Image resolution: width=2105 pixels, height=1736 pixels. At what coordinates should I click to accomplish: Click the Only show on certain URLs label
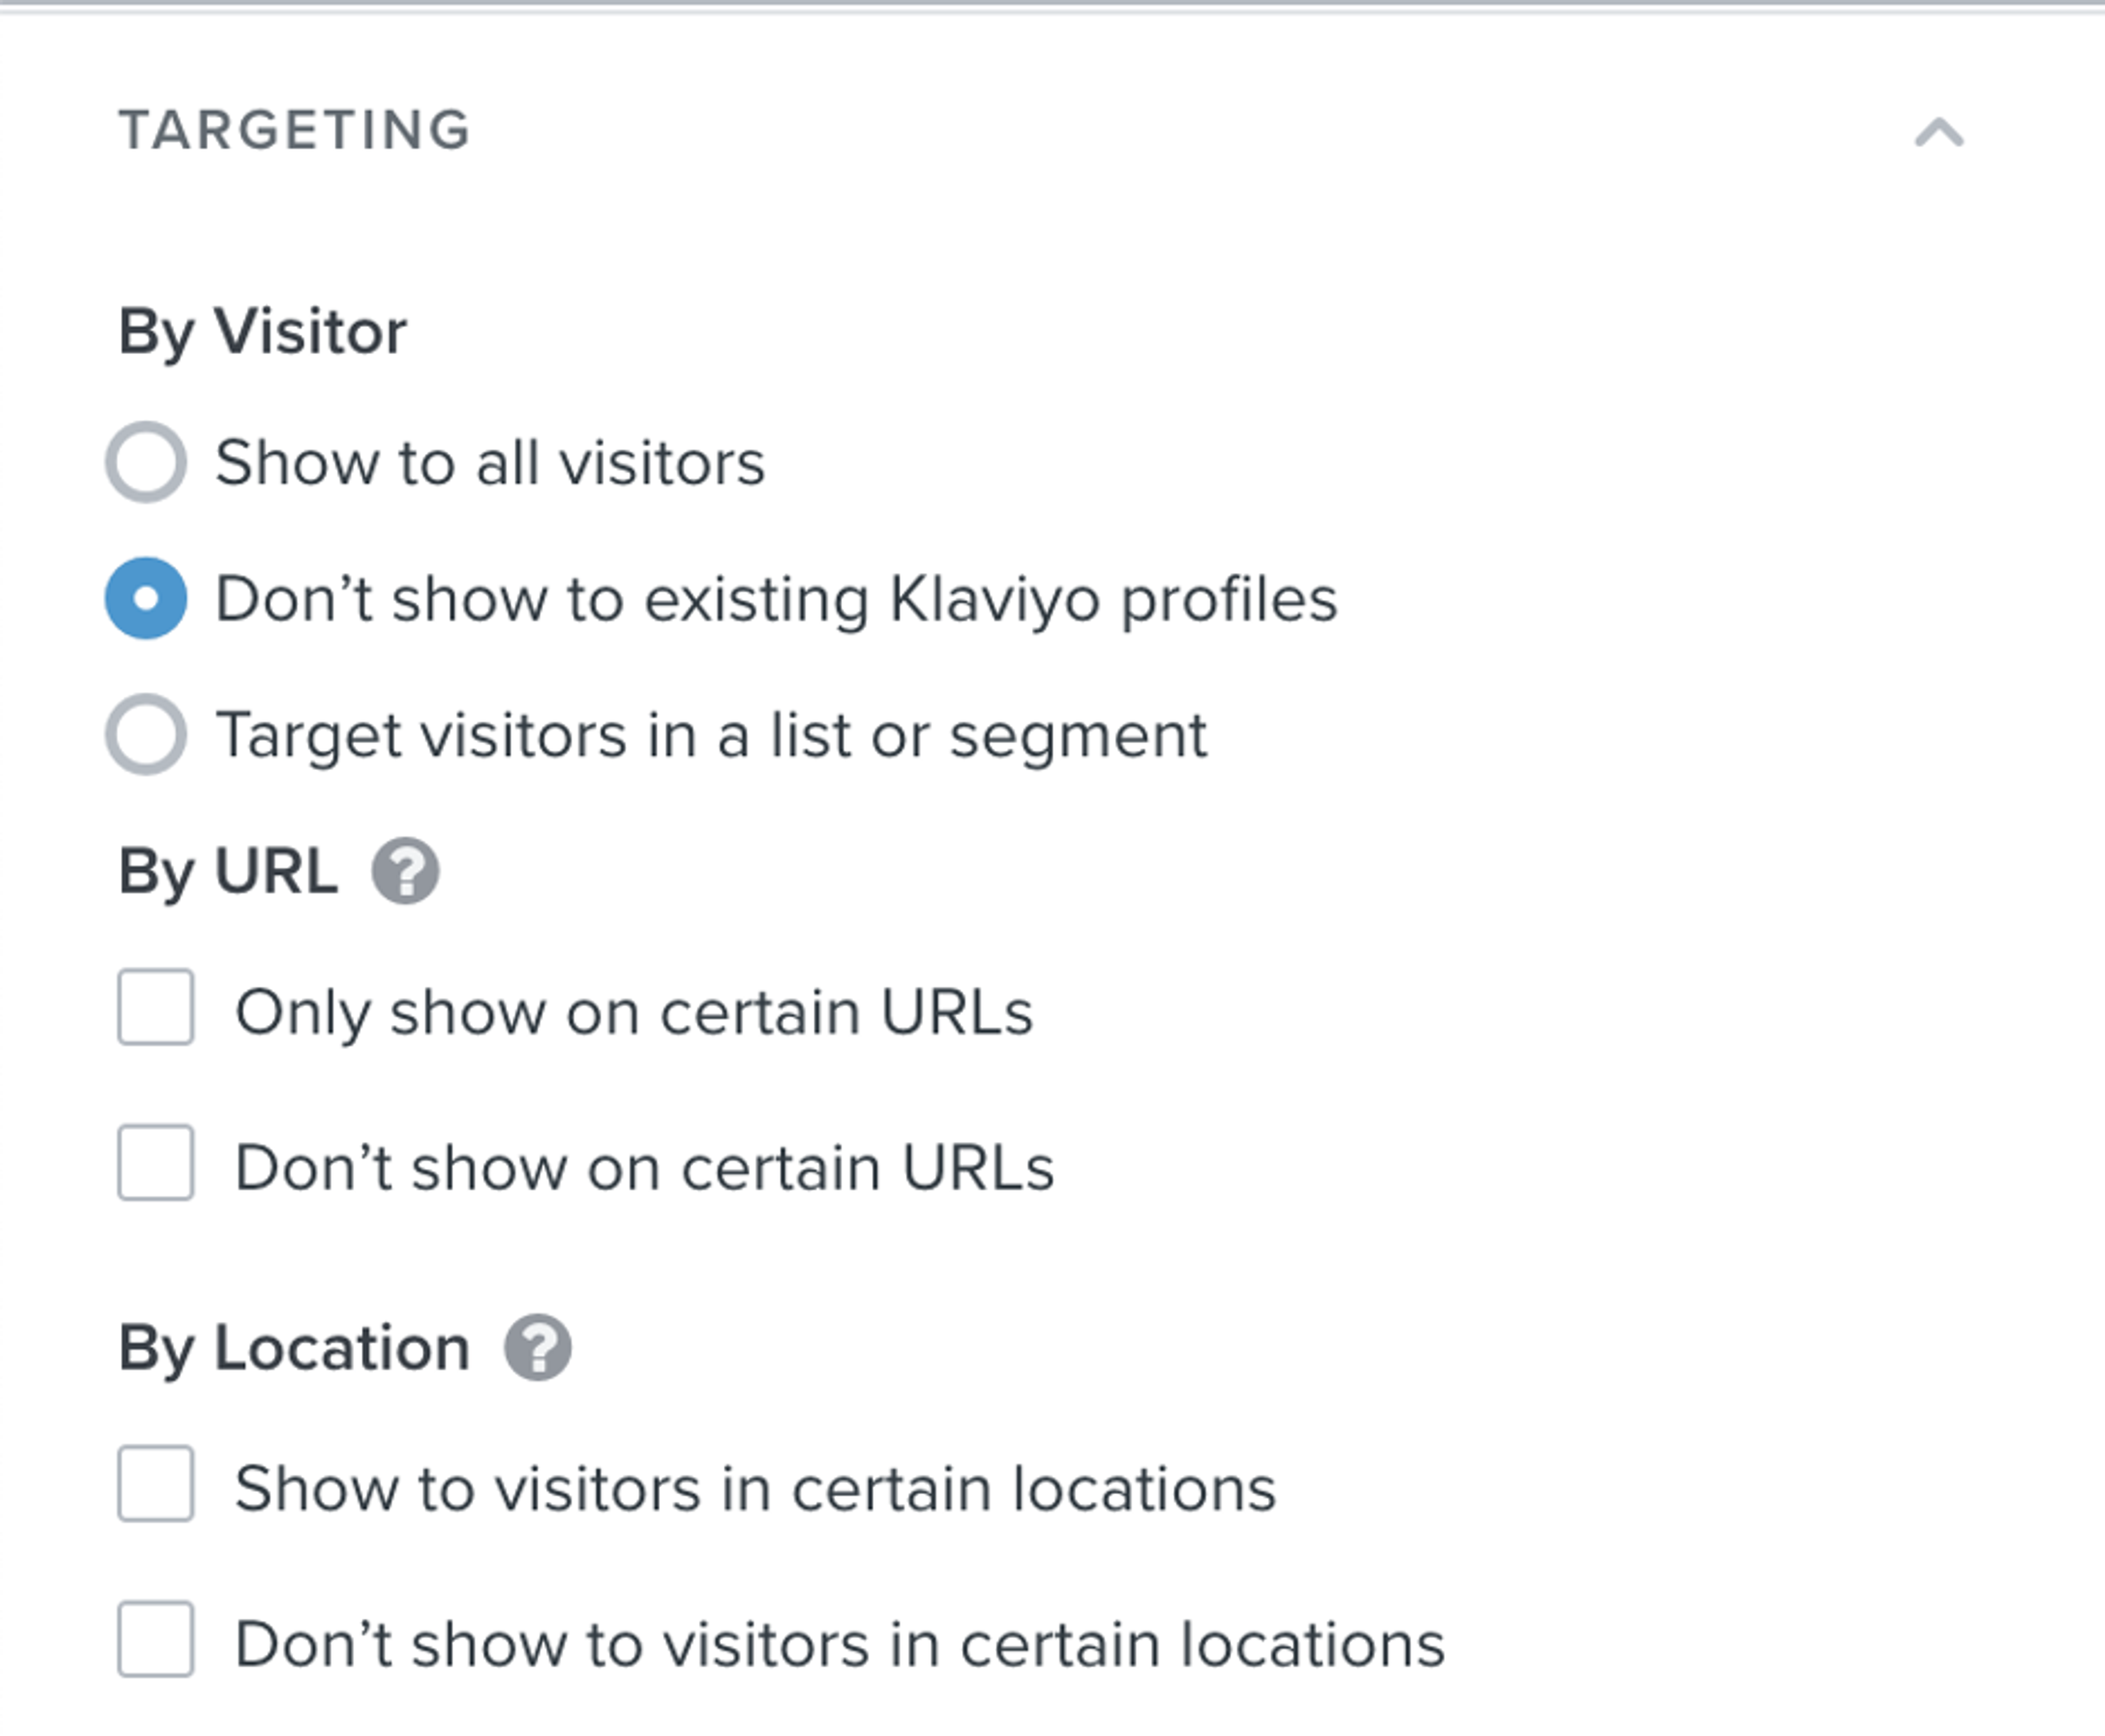click(x=636, y=1012)
